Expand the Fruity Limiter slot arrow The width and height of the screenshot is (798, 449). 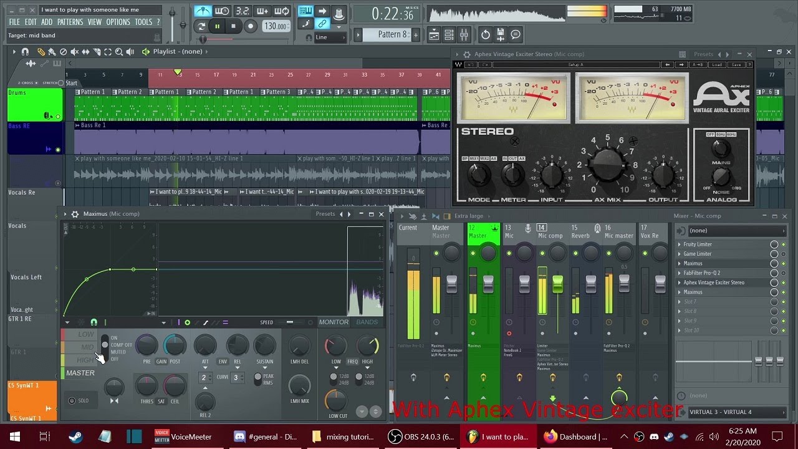680,244
